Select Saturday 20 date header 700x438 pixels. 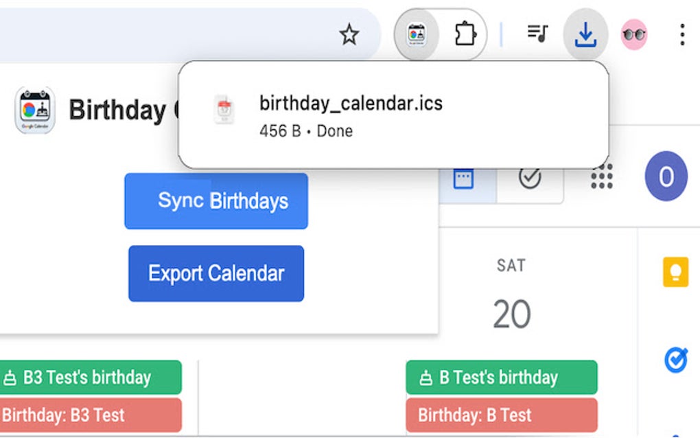(511, 314)
